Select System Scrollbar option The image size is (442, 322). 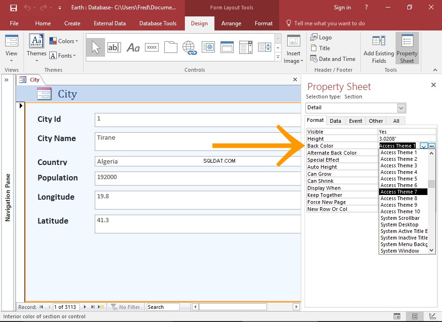point(403,218)
